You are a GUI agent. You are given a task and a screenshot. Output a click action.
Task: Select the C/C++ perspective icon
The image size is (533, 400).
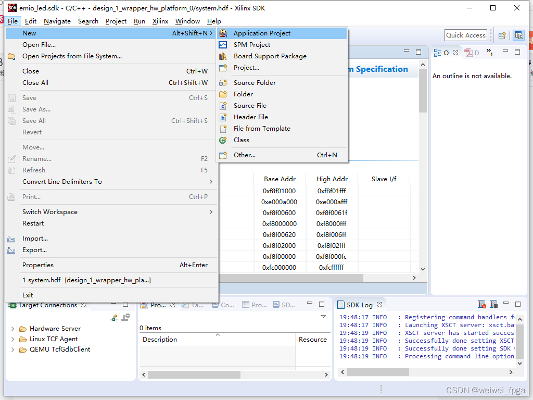[519, 35]
